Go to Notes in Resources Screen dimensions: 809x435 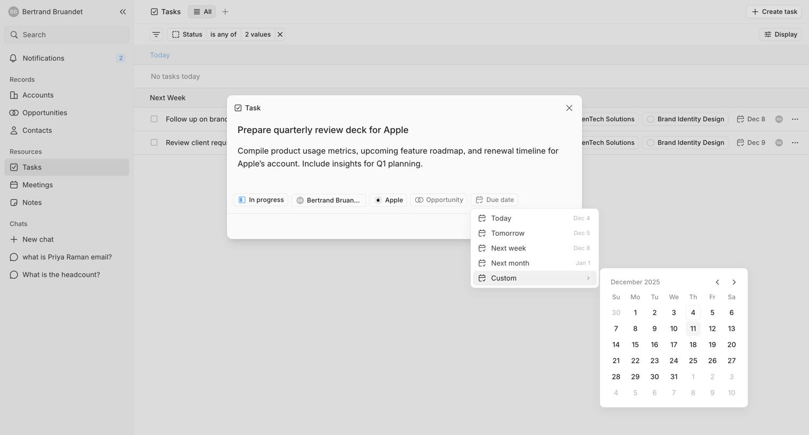click(x=67, y=203)
